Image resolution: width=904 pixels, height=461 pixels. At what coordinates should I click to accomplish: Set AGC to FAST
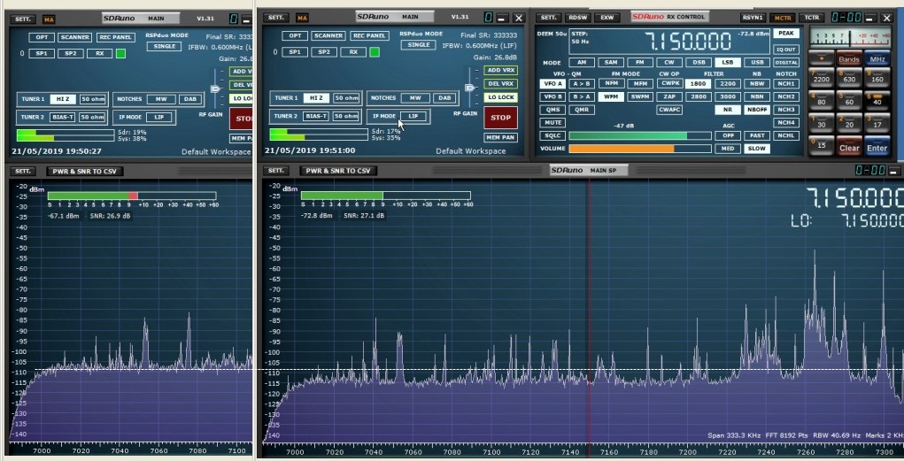757,135
